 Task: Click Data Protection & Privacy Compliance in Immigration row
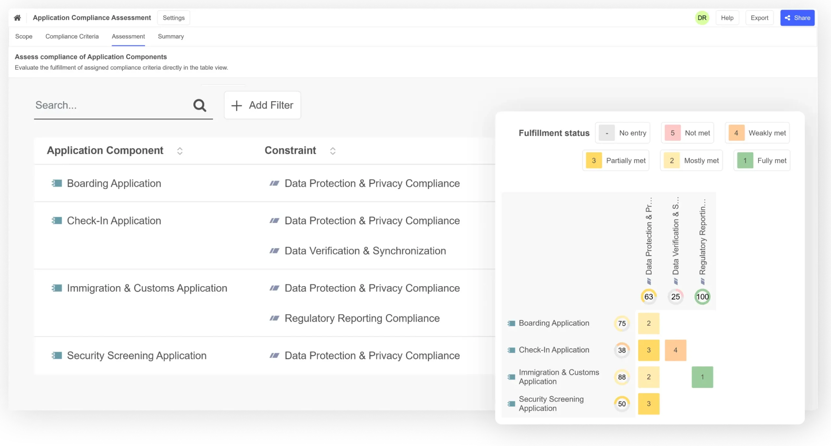pyautogui.click(x=372, y=288)
